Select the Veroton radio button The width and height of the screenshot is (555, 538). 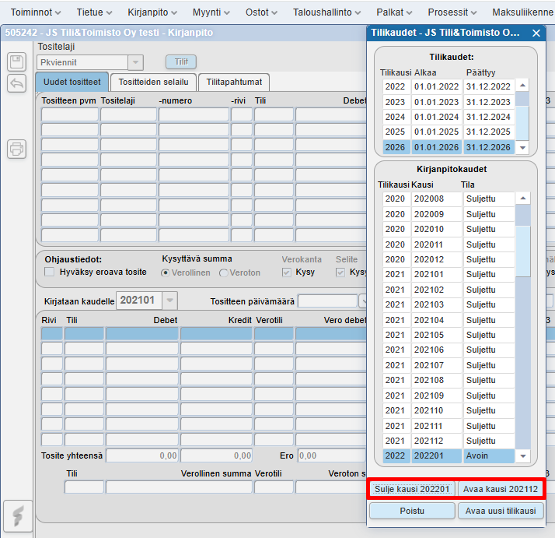[224, 273]
